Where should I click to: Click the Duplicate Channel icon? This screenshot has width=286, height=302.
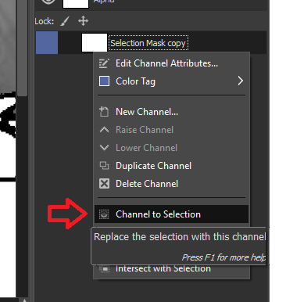[x=105, y=166]
